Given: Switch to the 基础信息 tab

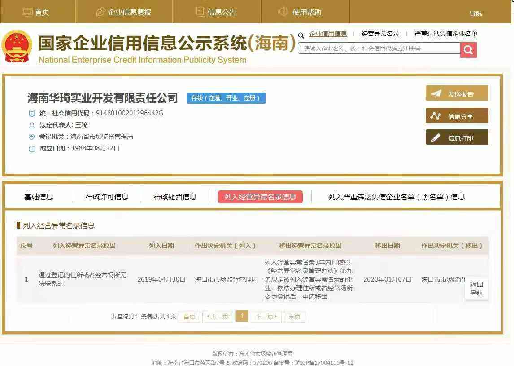Looking at the screenshot, I should click(39, 197).
